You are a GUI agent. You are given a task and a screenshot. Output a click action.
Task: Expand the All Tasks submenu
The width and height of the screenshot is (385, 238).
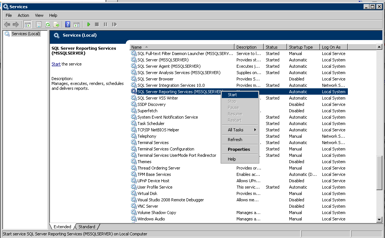point(240,130)
